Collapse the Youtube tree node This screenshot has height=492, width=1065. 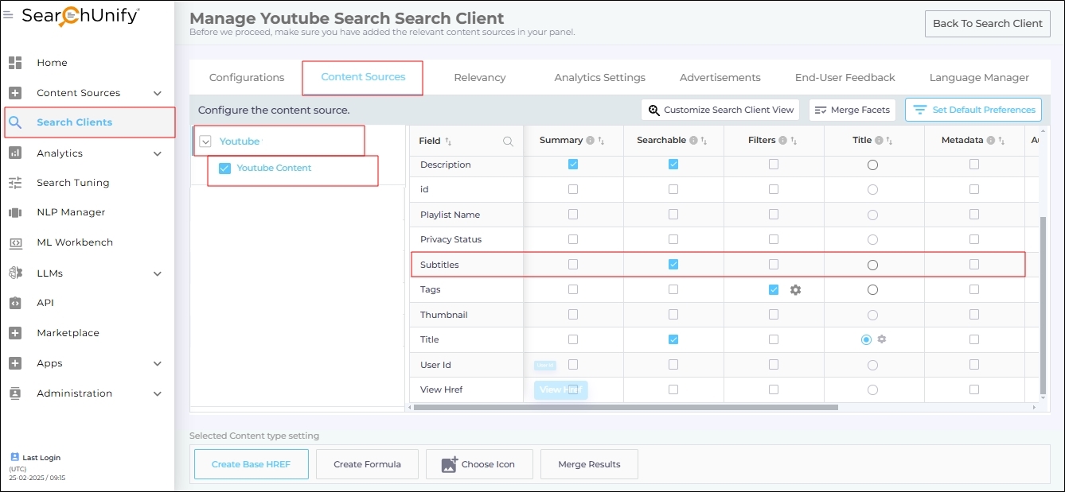pos(205,141)
